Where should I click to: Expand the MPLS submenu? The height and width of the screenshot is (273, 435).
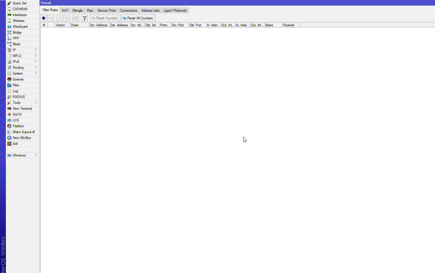(23, 56)
